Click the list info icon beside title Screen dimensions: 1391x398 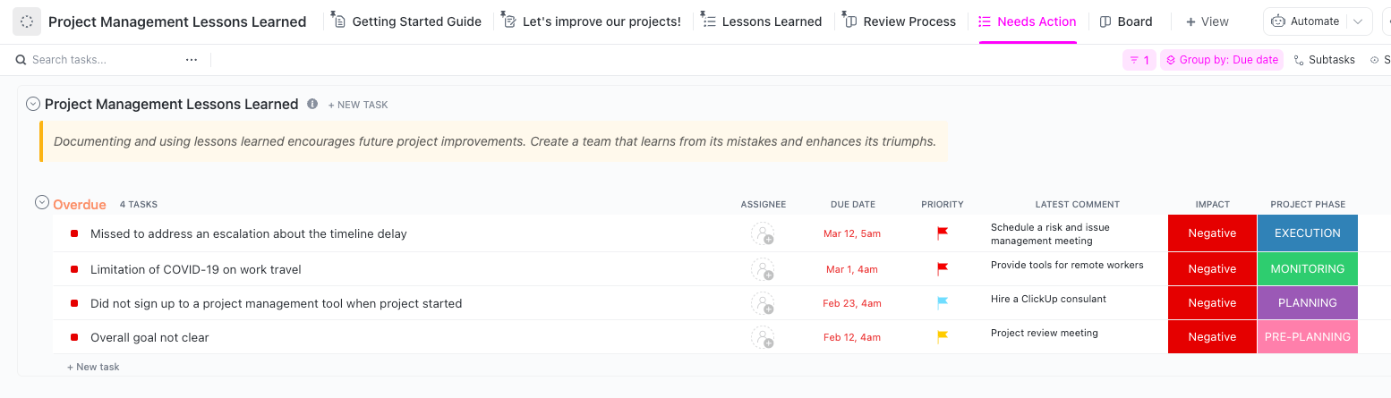312,104
